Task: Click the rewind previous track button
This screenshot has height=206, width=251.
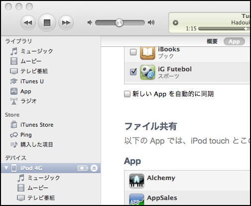Action: point(28,22)
